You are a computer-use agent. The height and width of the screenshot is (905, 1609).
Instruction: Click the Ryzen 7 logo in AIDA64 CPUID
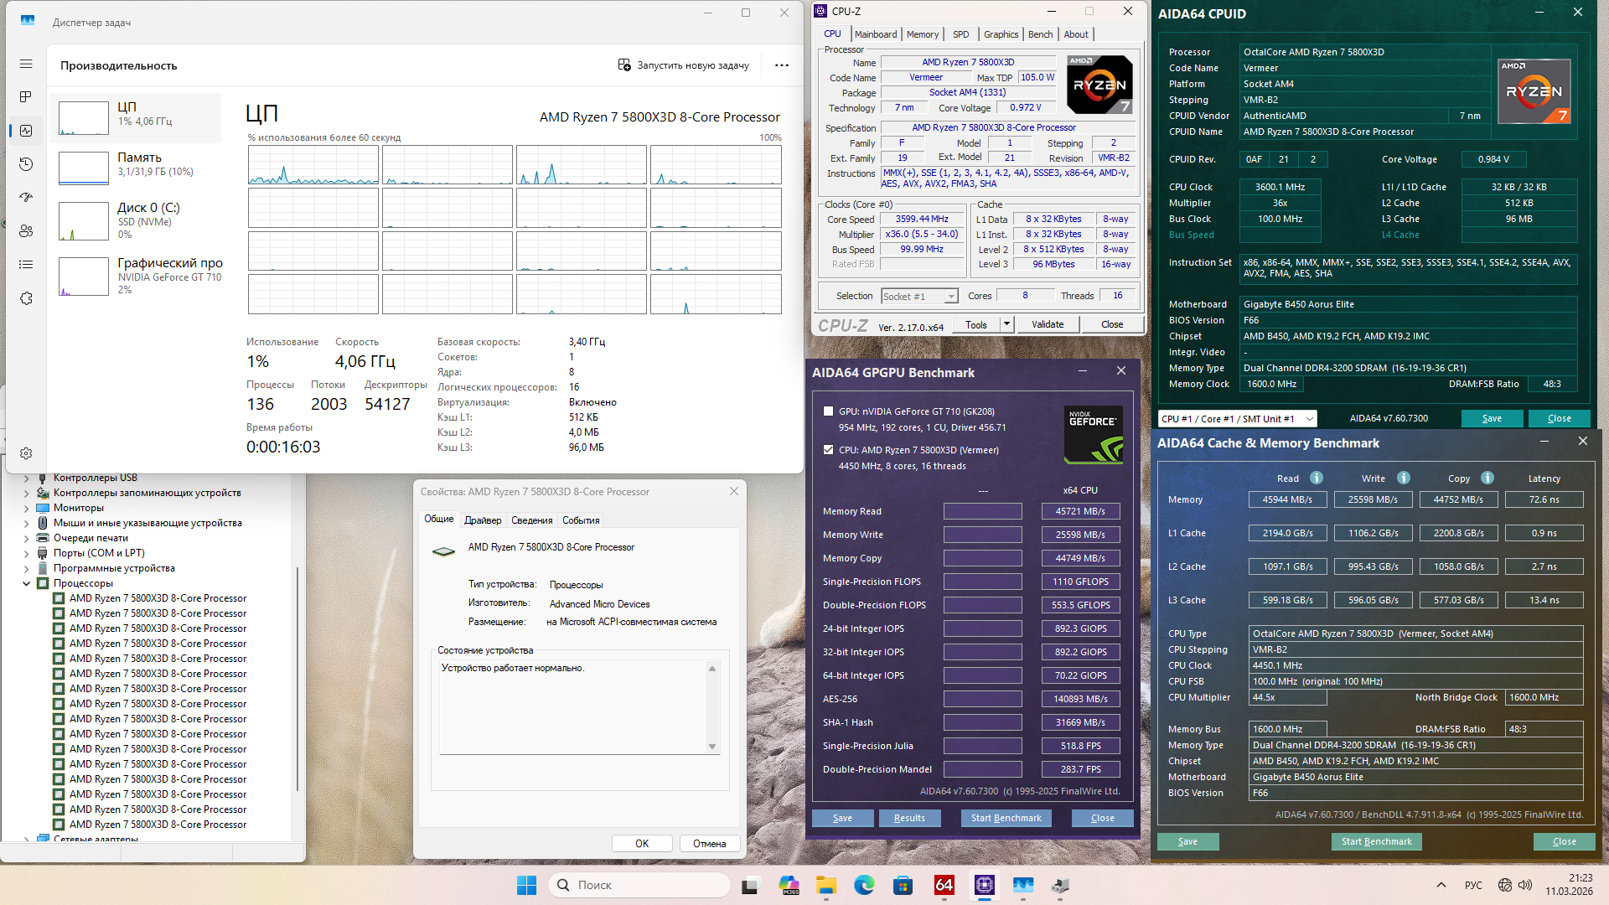(x=1534, y=91)
